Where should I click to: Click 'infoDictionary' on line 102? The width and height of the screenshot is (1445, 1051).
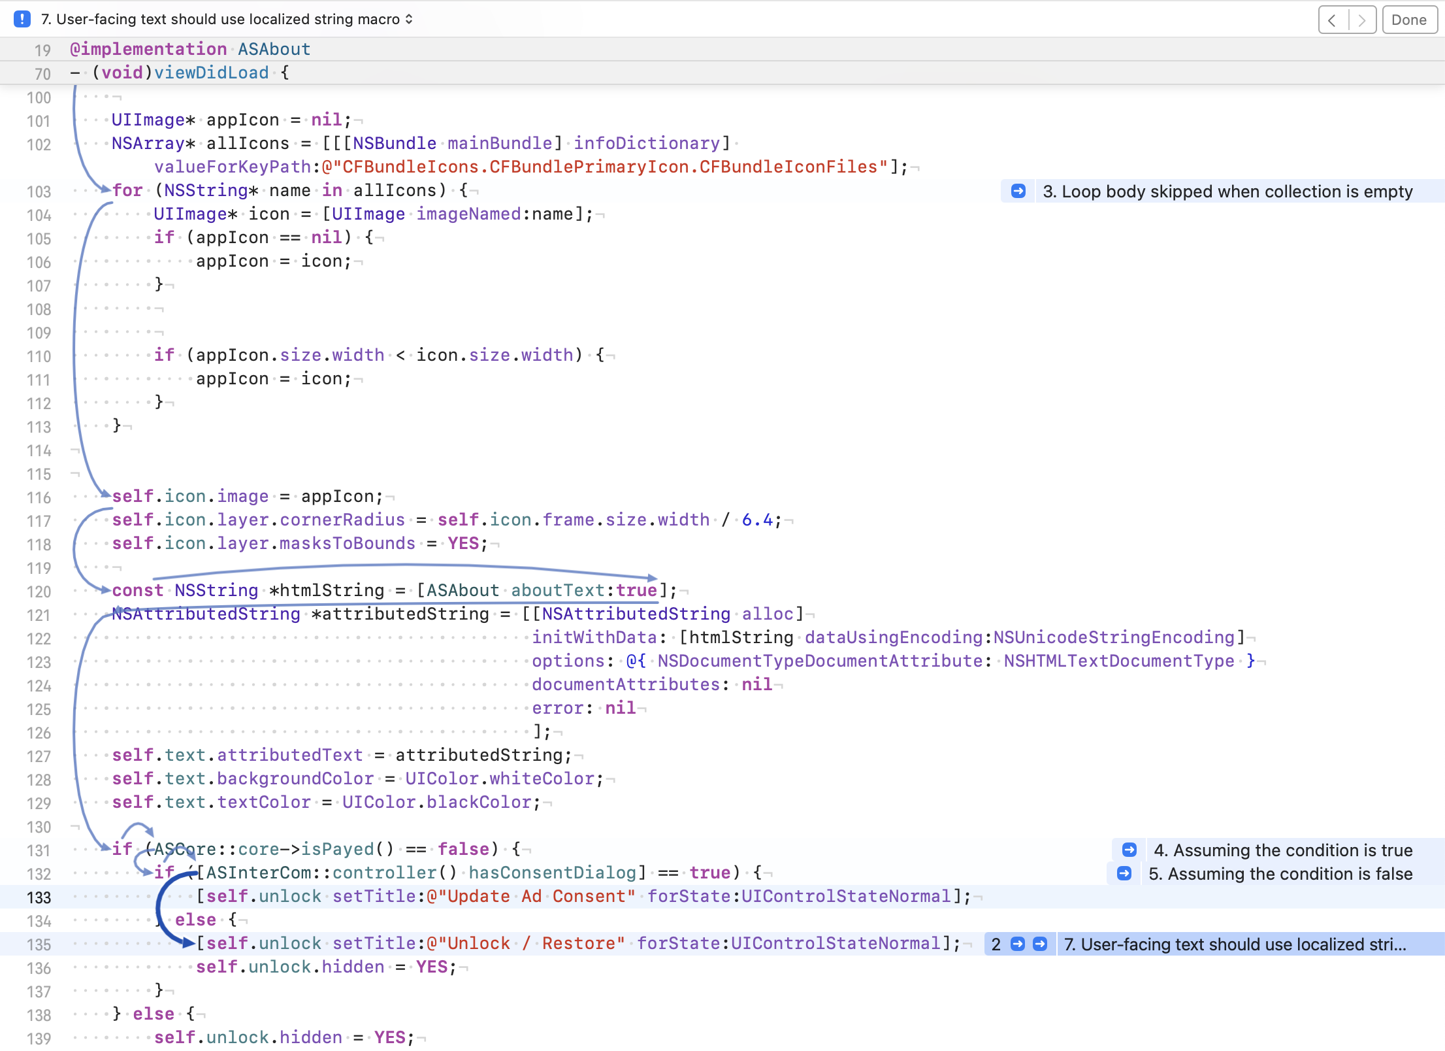point(647,143)
